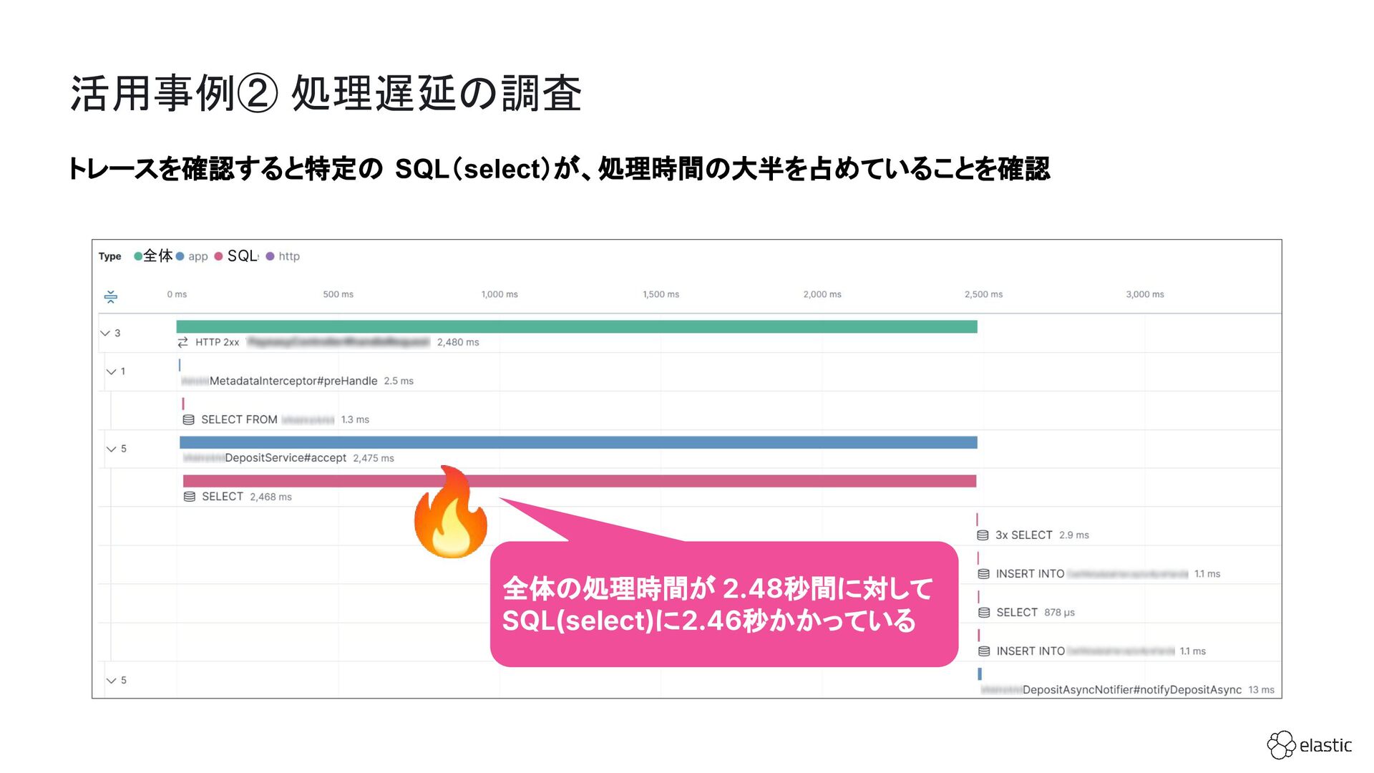Collapse the DepositService#accept row expander
This screenshot has height=773, width=1374.
tap(111, 449)
